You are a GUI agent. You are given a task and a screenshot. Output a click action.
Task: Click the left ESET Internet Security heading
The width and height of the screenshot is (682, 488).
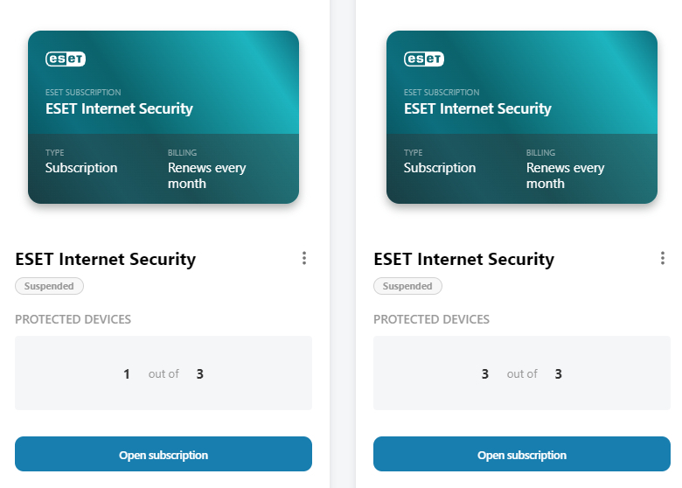point(106,259)
